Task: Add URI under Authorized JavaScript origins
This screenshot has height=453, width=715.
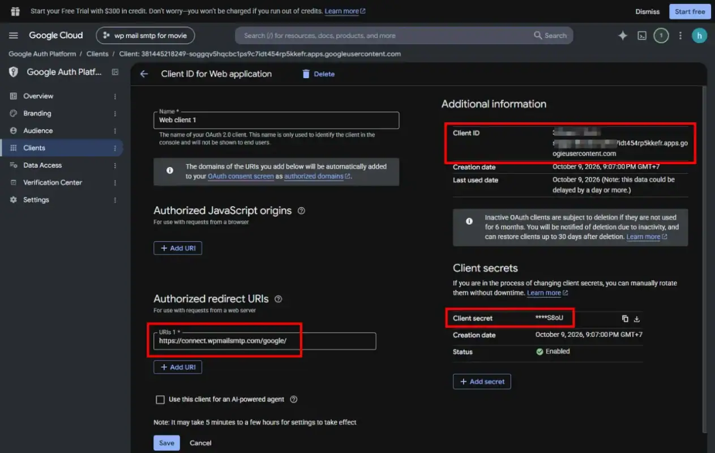Action: (x=178, y=248)
